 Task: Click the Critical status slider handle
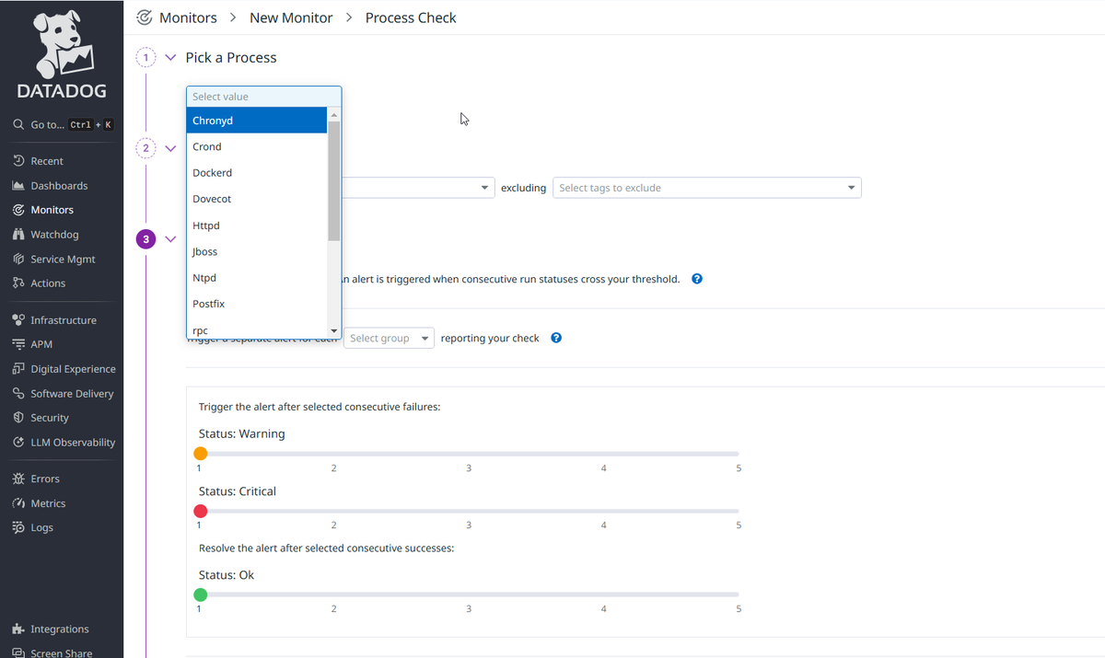[x=201, y=511]
